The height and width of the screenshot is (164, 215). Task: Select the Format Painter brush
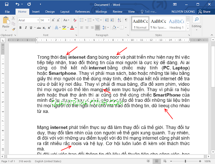pyautogui.click(x=13, y=29)
